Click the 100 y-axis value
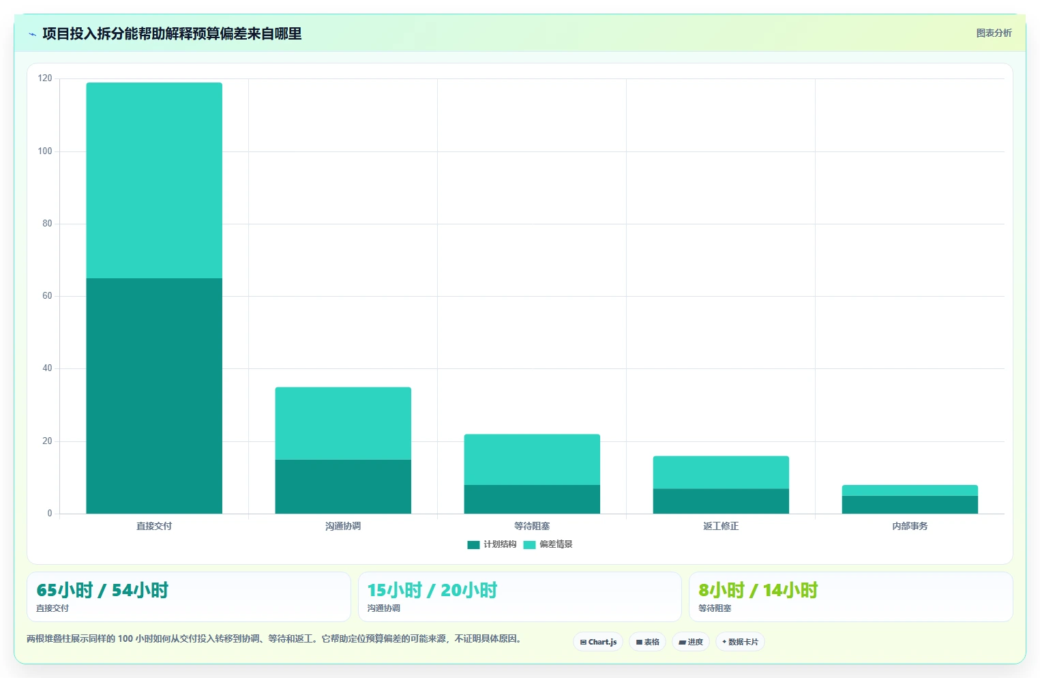Viewport: 1040px width, 678px height. point(45,151)
